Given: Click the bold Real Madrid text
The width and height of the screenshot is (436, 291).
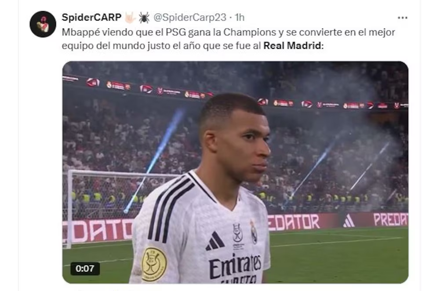Looking at the screenshot, I should point(292,45).
